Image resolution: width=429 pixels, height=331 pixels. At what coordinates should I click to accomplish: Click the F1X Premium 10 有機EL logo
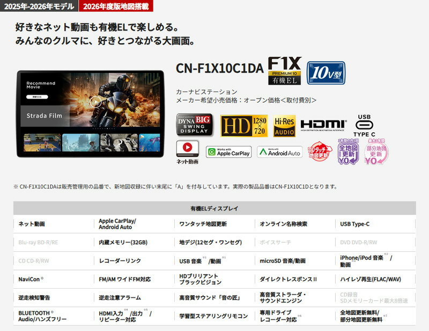pyautogui.click(x=284, y=70)
